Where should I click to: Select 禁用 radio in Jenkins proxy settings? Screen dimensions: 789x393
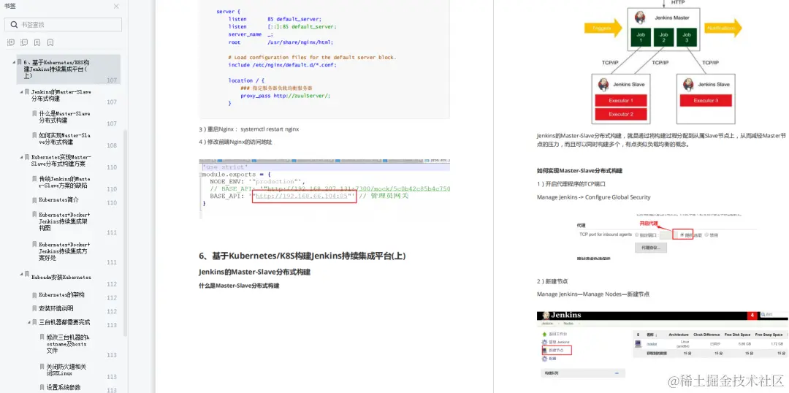(x=707, y=235)
